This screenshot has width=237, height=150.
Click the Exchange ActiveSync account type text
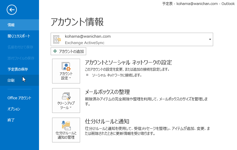pyautogui.click(x=85, y=43)
